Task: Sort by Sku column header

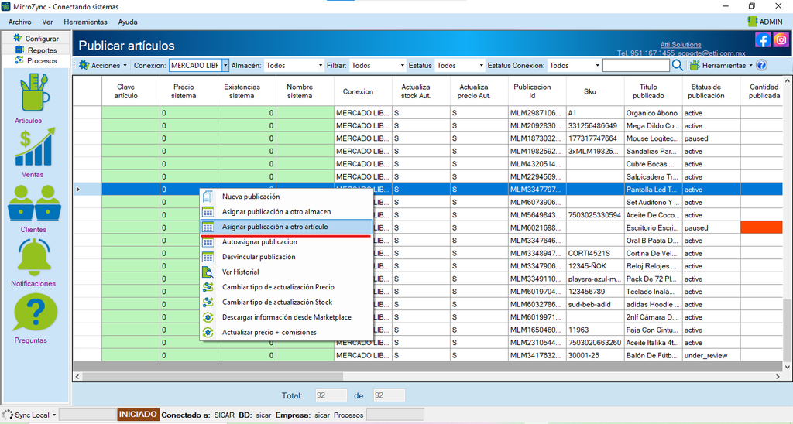Action: (x=596, y=91)
